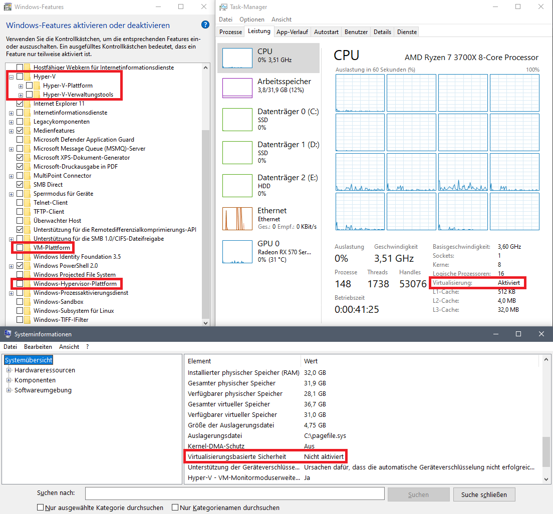Click the Windows-TIFF-IFilter folder icon
Screen dimensions: 553x514
(x=27, y=319)
